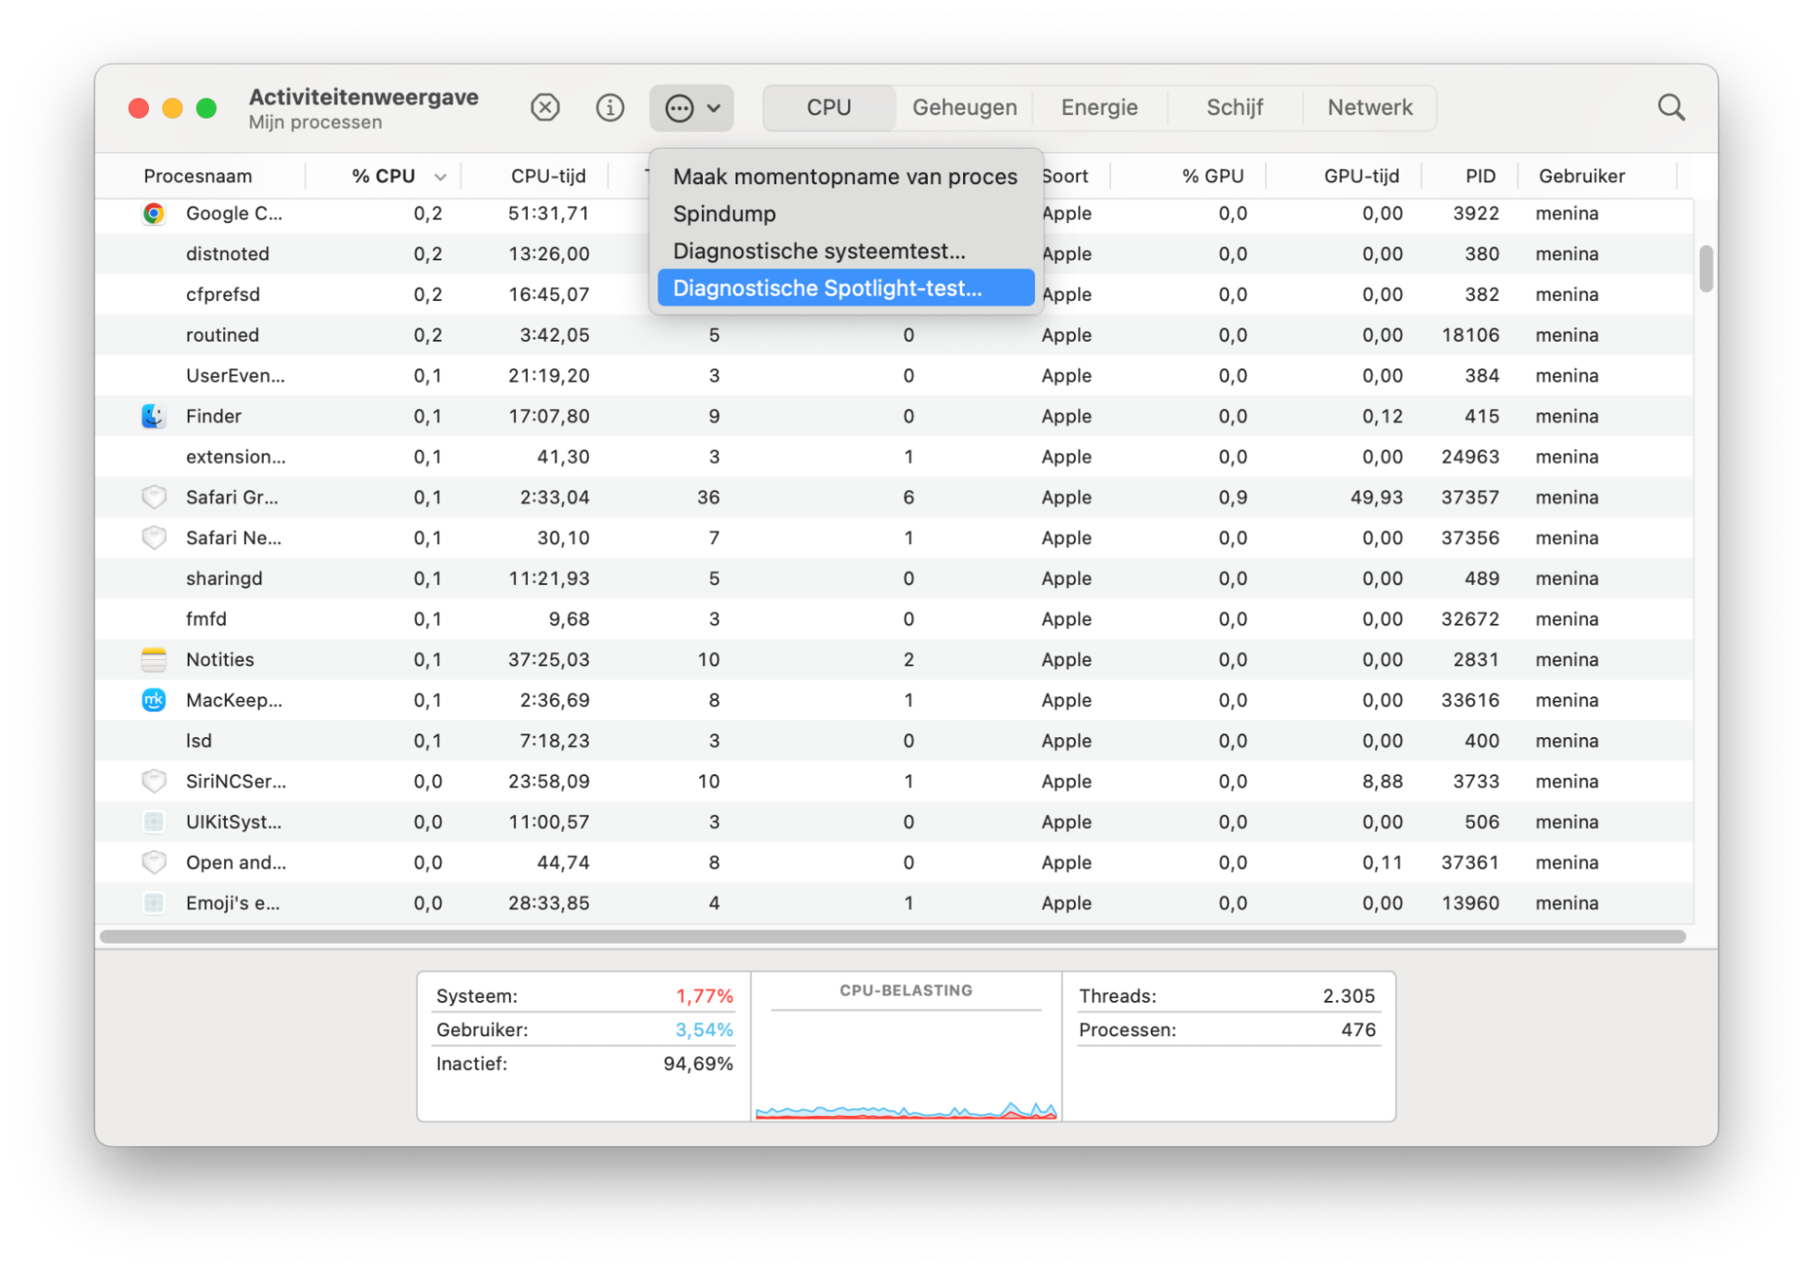Sort by Procesnaam column header
Screen dimensions: 1813x1272
(198, 177)
